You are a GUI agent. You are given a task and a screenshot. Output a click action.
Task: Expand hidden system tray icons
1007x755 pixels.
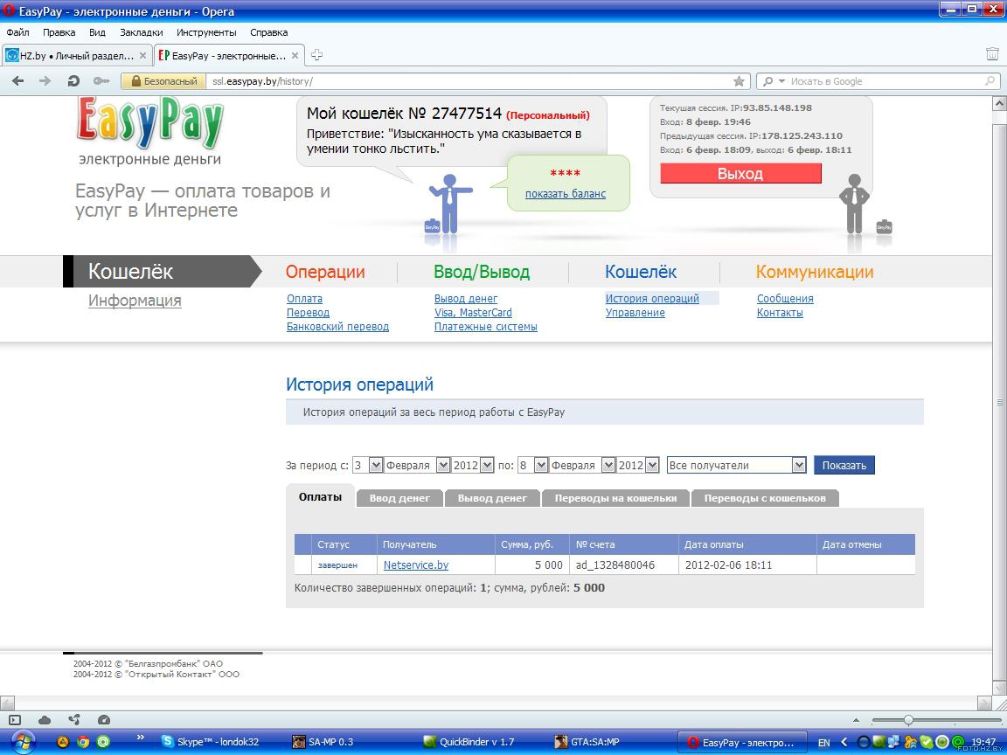(x=844, y=743)
